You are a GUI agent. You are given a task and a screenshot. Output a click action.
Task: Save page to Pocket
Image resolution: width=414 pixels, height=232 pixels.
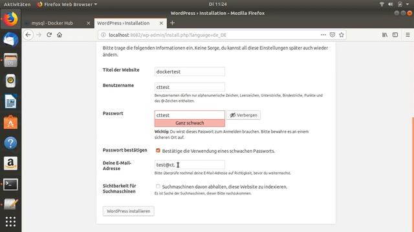click(x=332, y=35)
